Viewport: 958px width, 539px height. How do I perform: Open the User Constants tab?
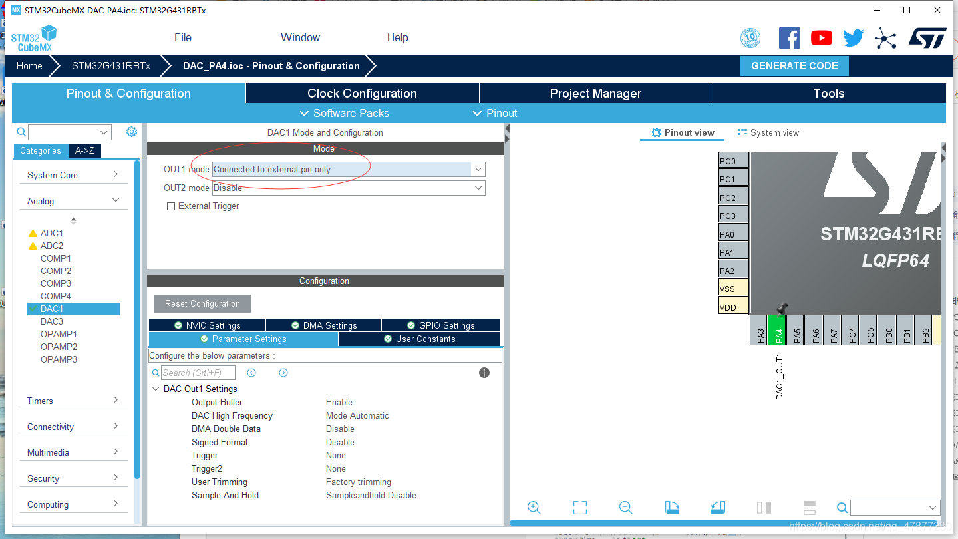(x=419, y=339)
